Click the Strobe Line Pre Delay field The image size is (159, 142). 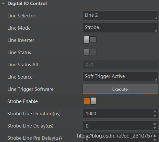[118, 138]
